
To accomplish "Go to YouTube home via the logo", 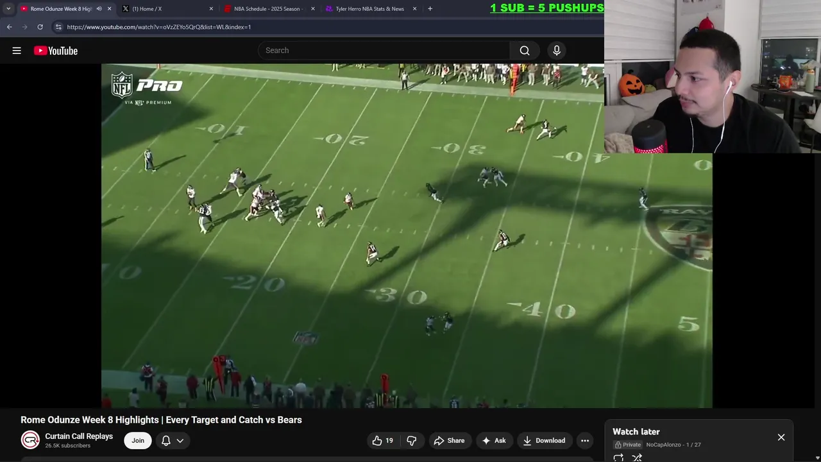I will click(56, 51).
